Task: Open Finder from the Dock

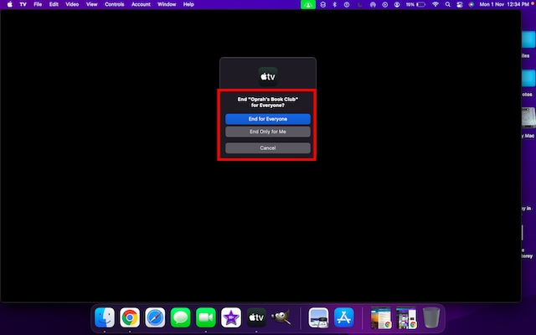Action: 105,317
